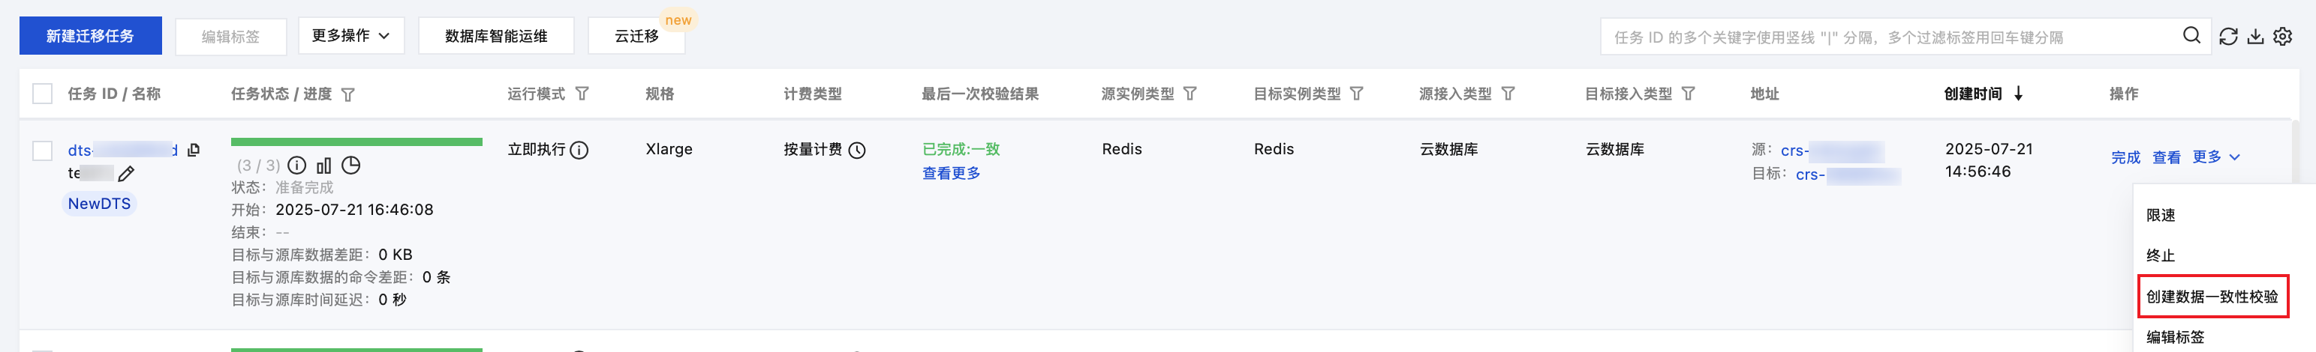Click the search magnifier icon
The width and height of the screenshot is (2316, 352).
click(2191, 36)
